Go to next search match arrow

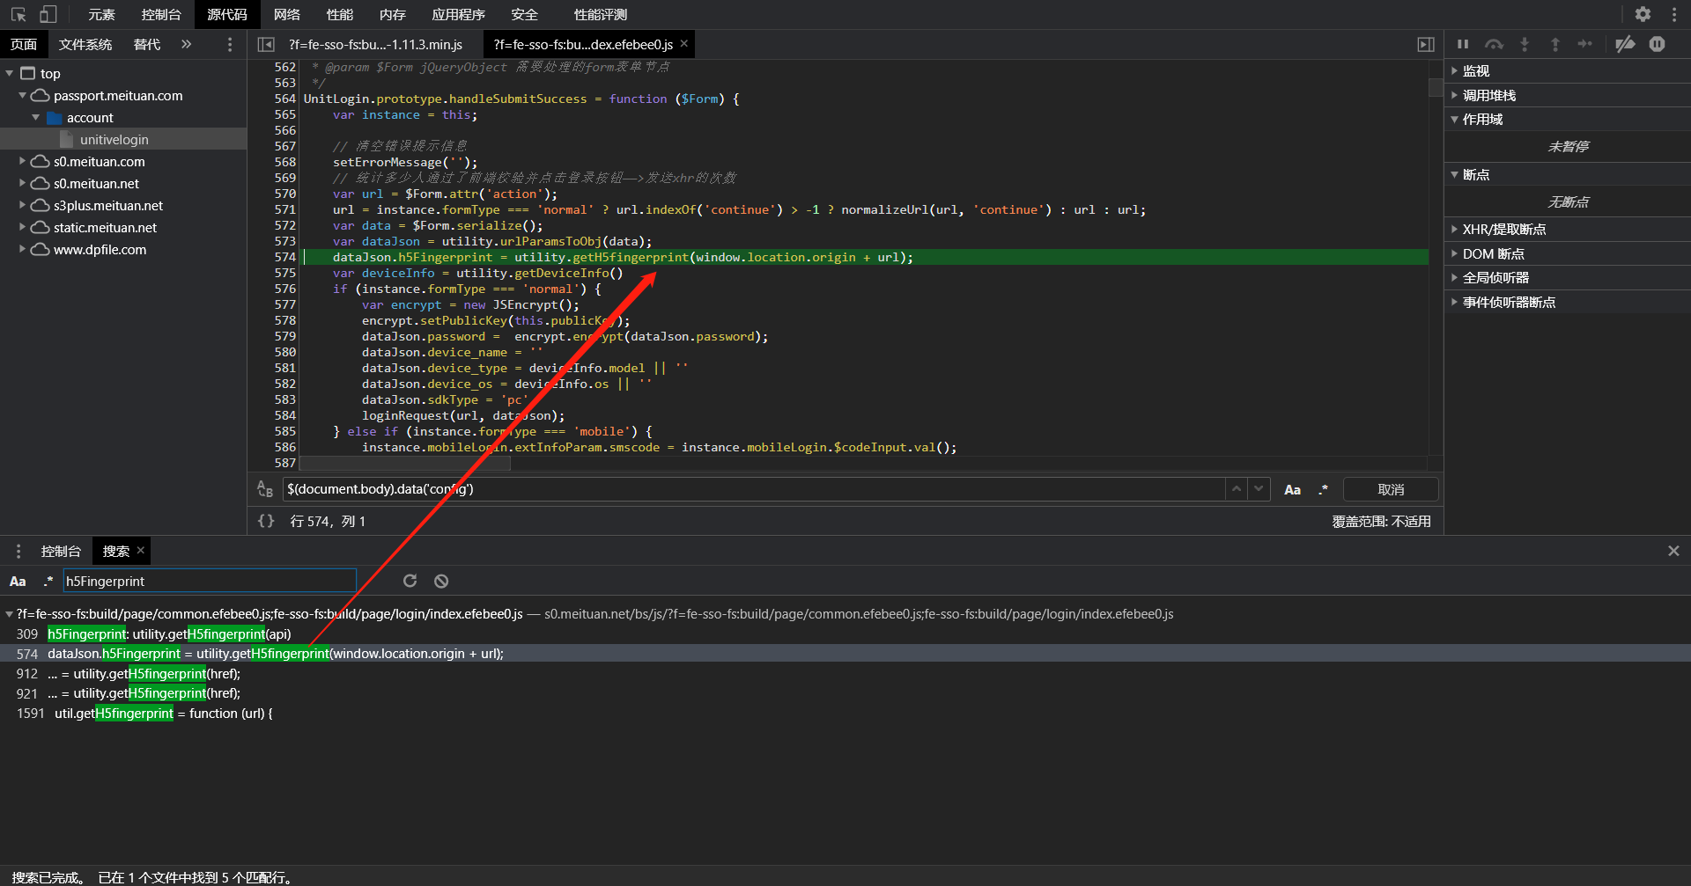[1259, 489]
